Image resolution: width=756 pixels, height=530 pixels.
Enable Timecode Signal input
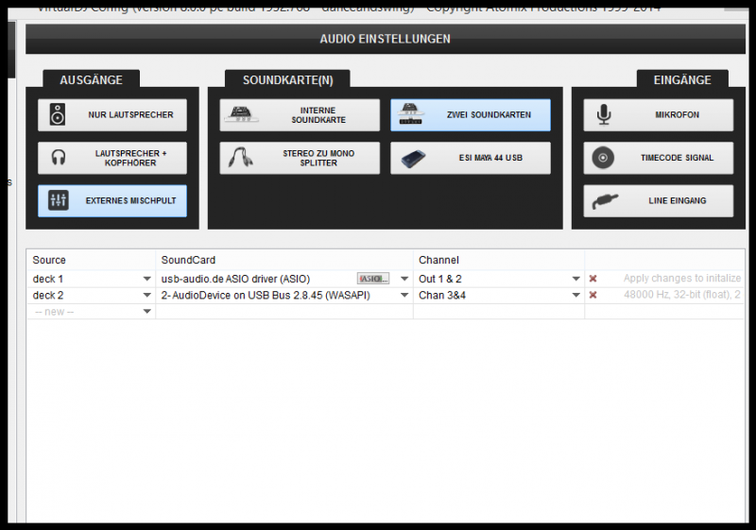tap(658, 158)
